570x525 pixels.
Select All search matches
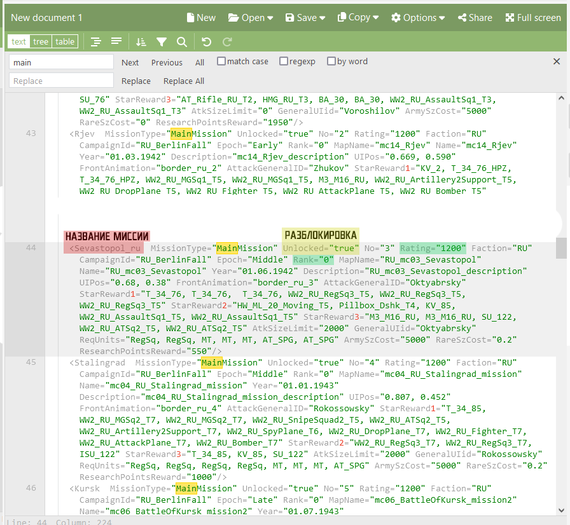click(200, 62)
